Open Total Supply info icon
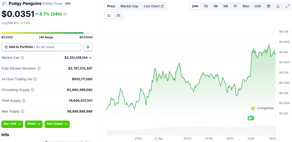 tap(24, 101)
